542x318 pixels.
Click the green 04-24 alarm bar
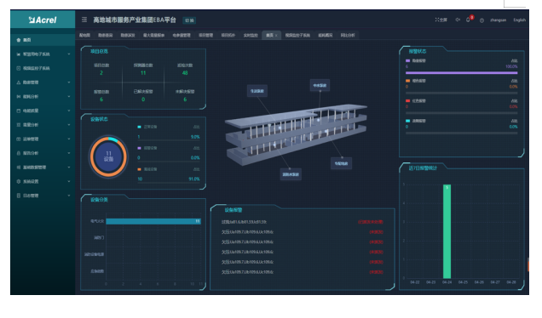(447, 231)
